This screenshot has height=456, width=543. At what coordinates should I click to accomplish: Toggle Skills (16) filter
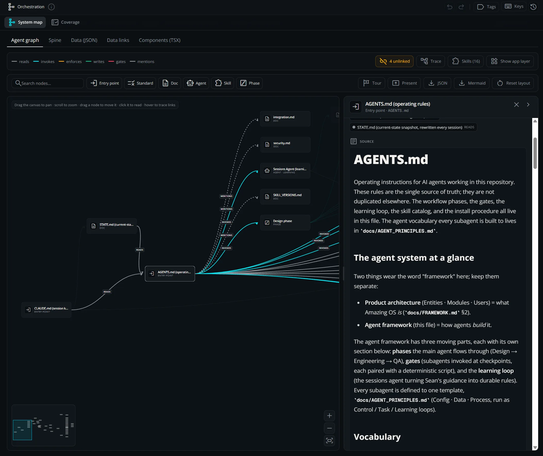[466, 61]
